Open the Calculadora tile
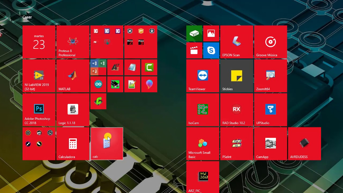The height and width of the screenshot is (193, 343). pyautogui.click(x=73, y=144)
